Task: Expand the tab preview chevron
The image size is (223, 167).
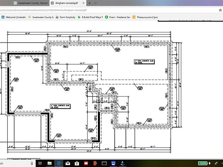Action: point(96,3)
